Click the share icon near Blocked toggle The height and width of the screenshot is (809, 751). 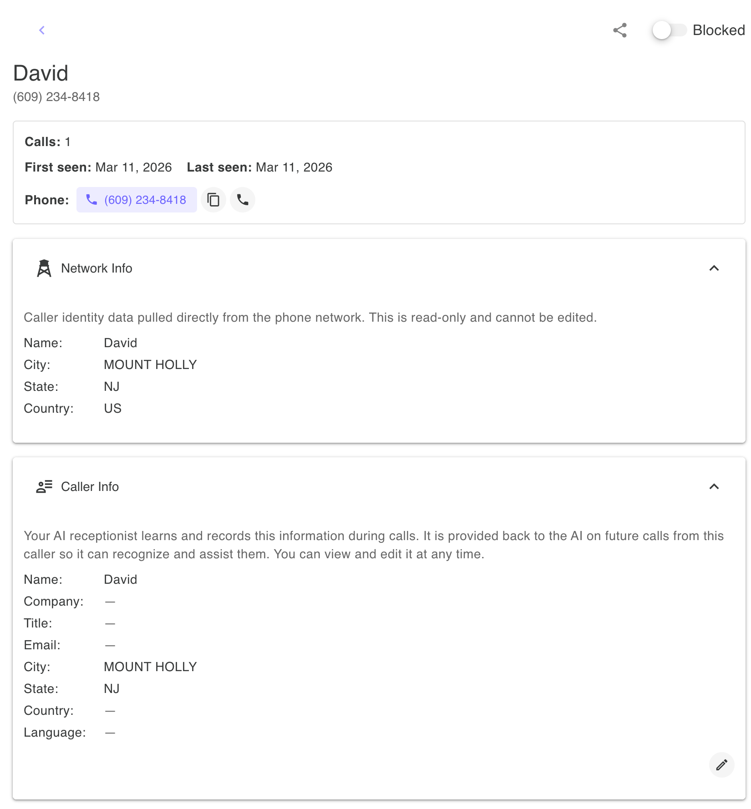pyautogui.click(x=620, y=30)
